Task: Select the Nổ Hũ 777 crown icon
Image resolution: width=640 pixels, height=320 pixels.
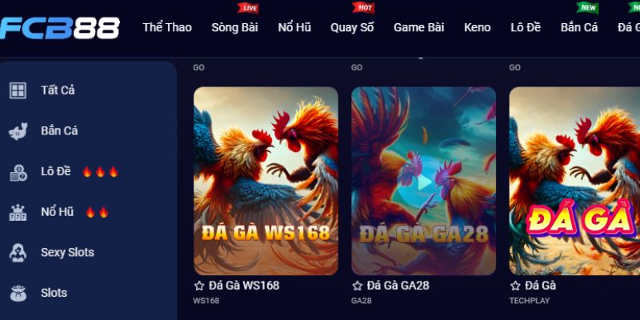Action: (x=18, y=212)
